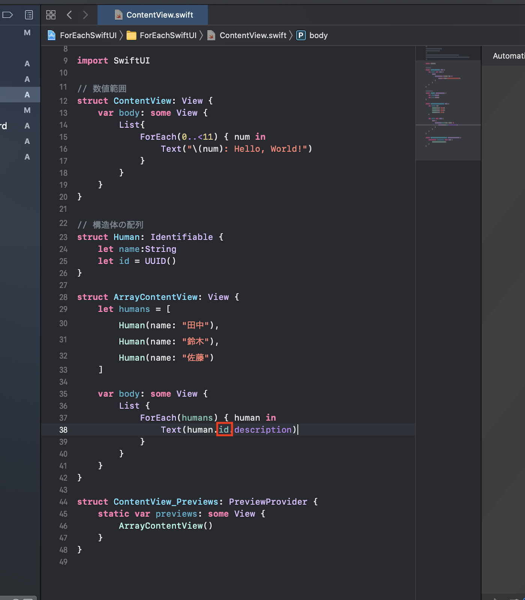Click the ForEachSwiftUI folder breadcrumb

[168, 35]
